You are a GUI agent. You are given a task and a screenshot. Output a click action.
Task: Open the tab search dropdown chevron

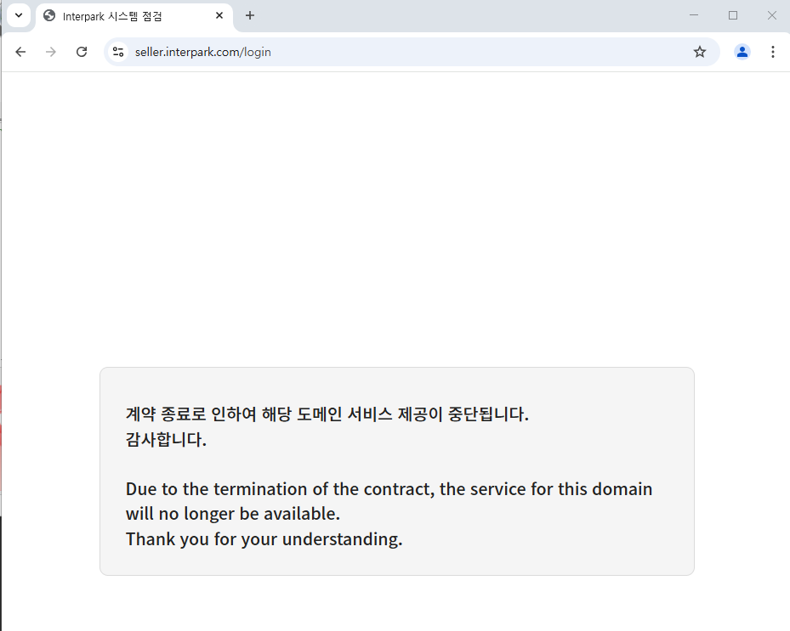(x=19, y=15)
